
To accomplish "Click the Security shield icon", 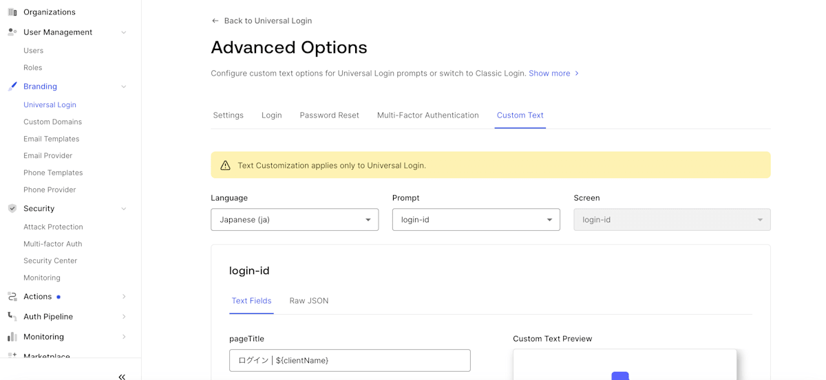I will pos(12,208).
